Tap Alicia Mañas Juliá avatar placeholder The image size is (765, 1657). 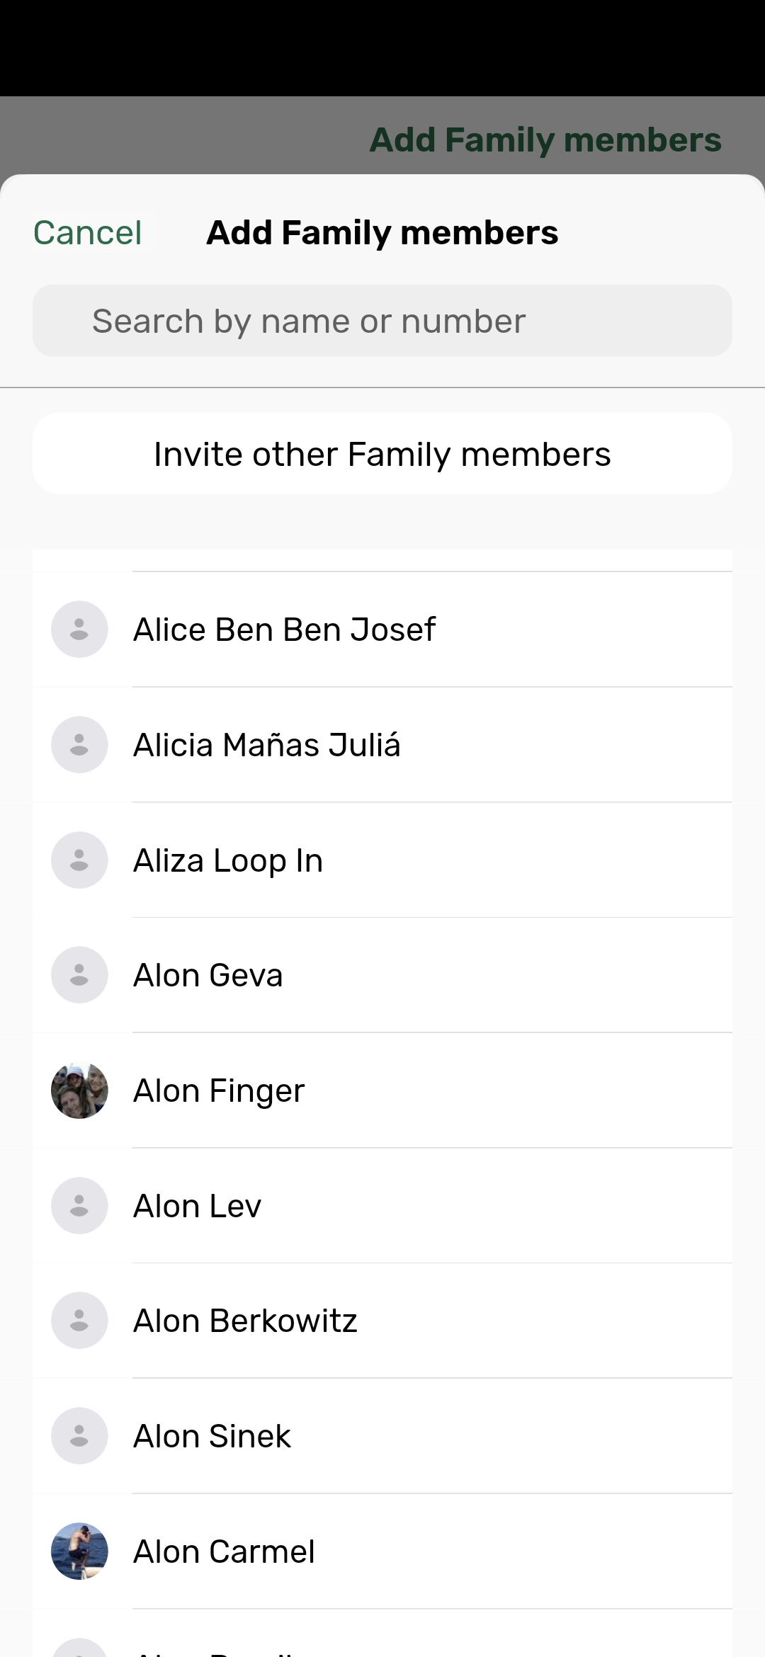point(79,745)
